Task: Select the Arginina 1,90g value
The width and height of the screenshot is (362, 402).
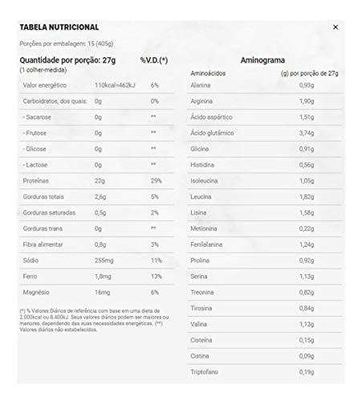Action: click(x=307, y=101)
